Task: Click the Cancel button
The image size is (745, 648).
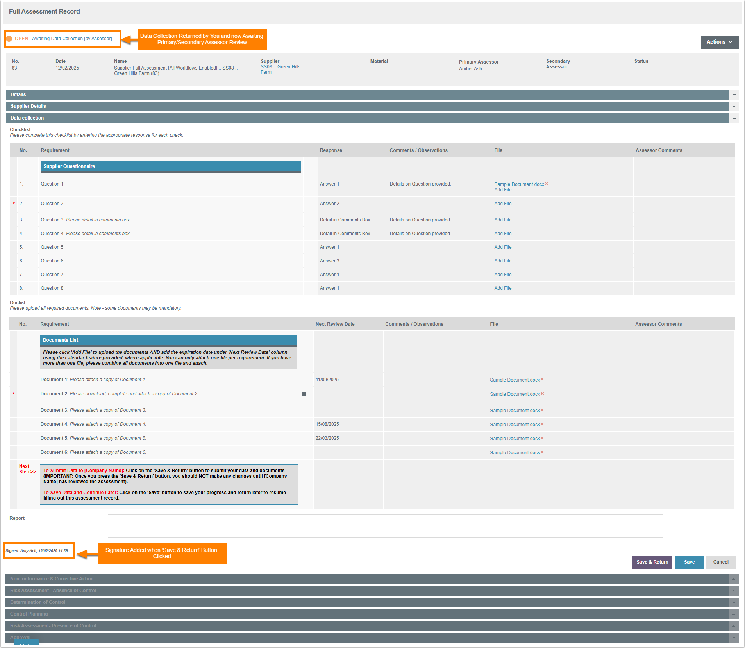Action: coord(720,562)
